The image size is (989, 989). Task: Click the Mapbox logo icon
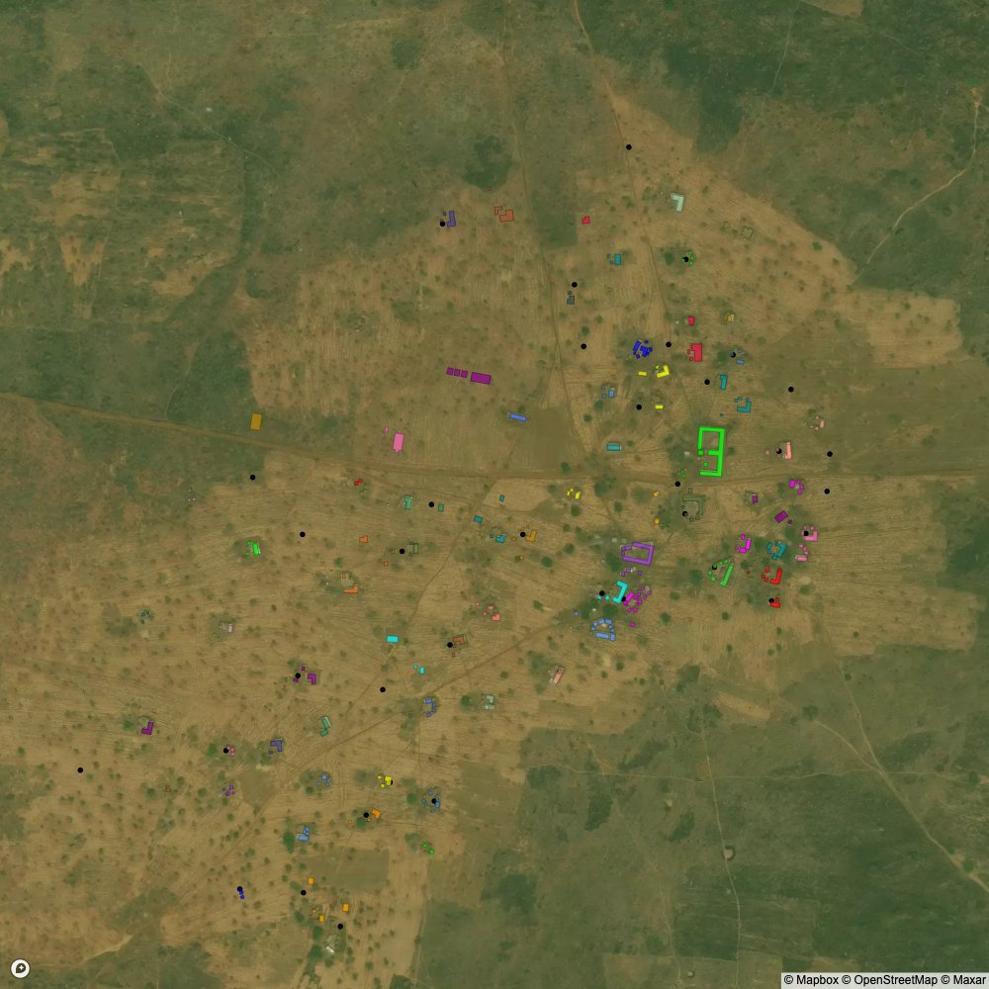click(20, 969)
